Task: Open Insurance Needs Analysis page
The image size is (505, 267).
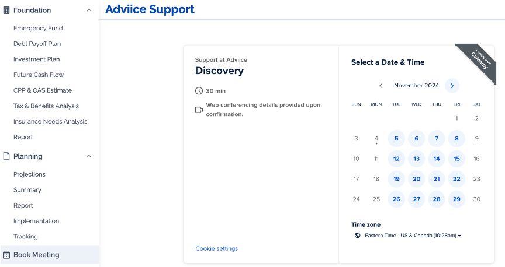Action: [50, 121]
